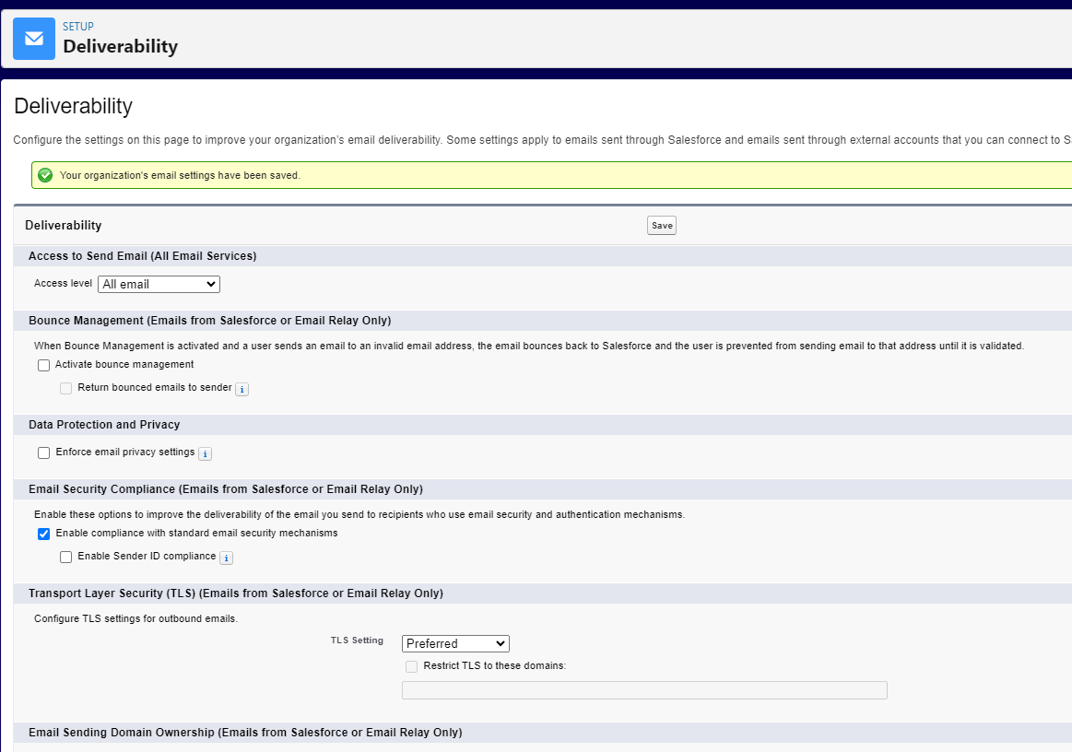Uncheck Enable compliance with standard email security
Screen dimensions: 1072x752
(43, 534)
